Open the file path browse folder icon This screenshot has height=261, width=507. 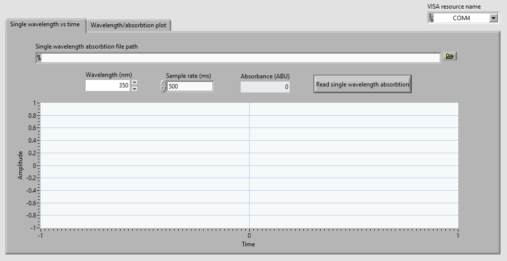click(449, 56)
